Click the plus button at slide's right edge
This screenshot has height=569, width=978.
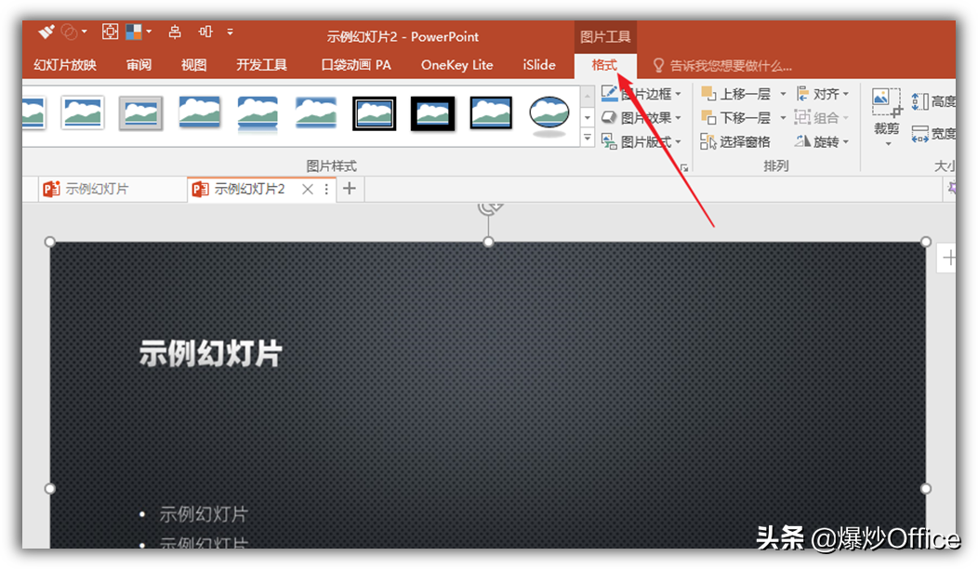point(947,258)
